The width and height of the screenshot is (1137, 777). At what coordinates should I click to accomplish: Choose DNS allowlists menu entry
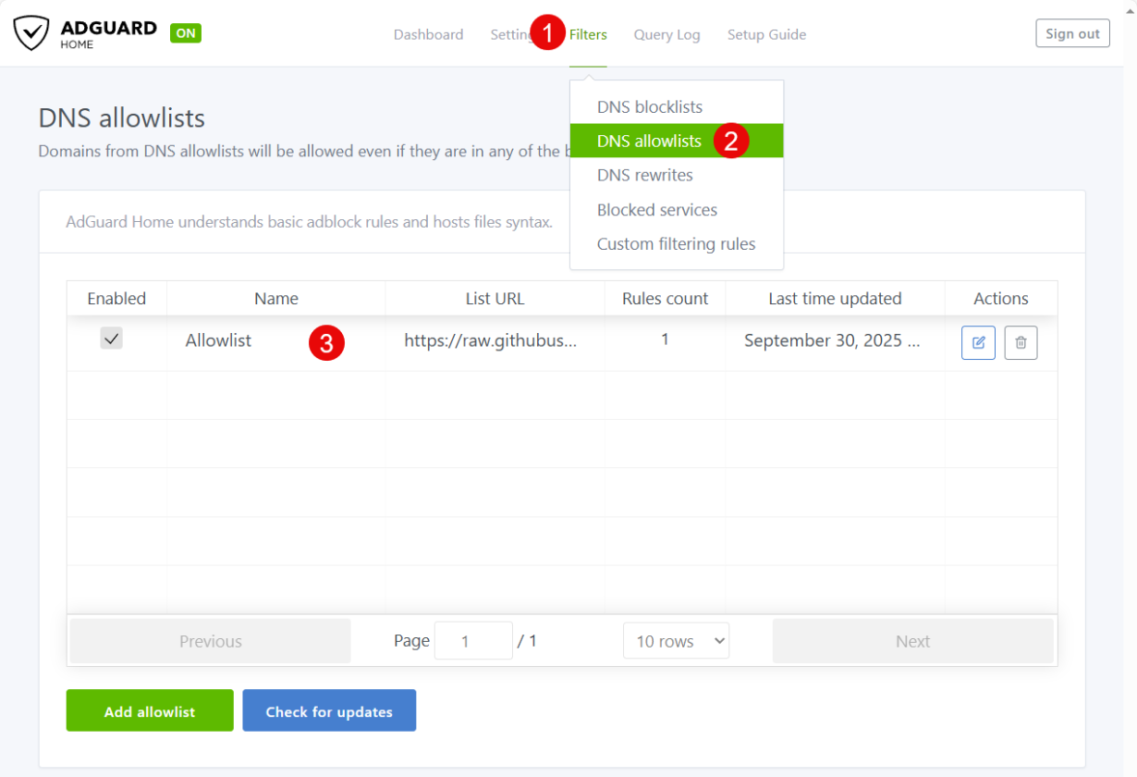[649, 142]
